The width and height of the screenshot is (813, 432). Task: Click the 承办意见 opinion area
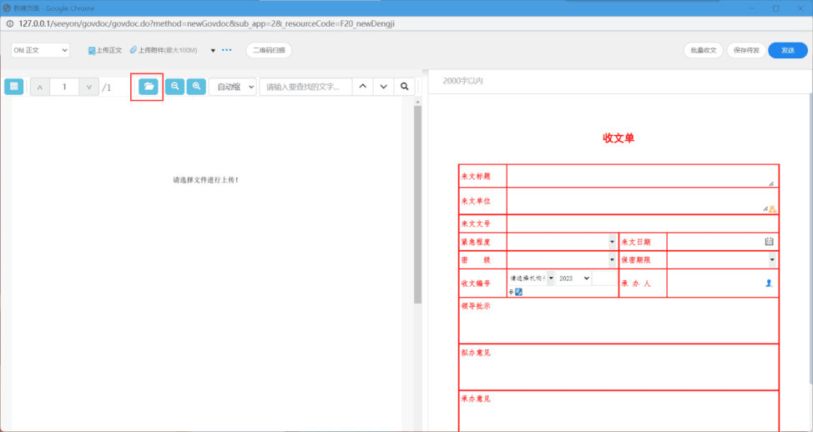(619, 412)
